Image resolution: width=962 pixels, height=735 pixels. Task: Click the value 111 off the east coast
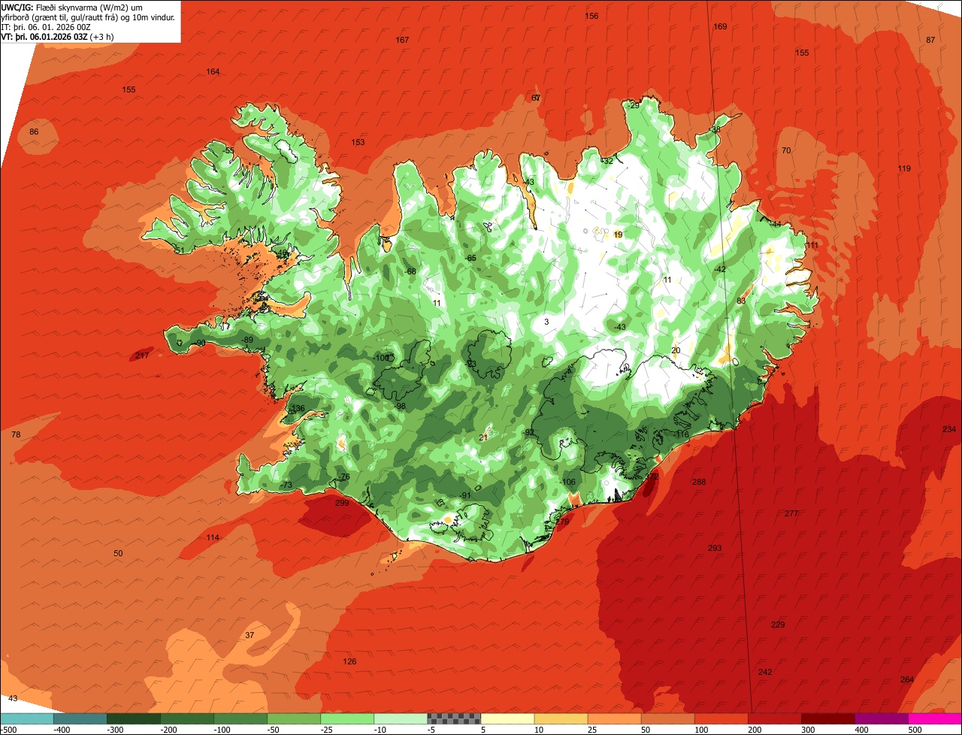tap(812, 245)
